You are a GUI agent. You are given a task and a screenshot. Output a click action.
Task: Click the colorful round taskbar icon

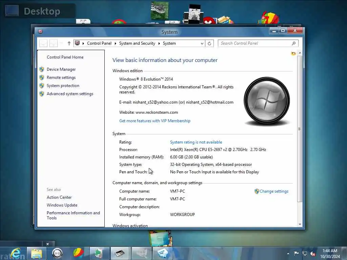coord(79,253)
